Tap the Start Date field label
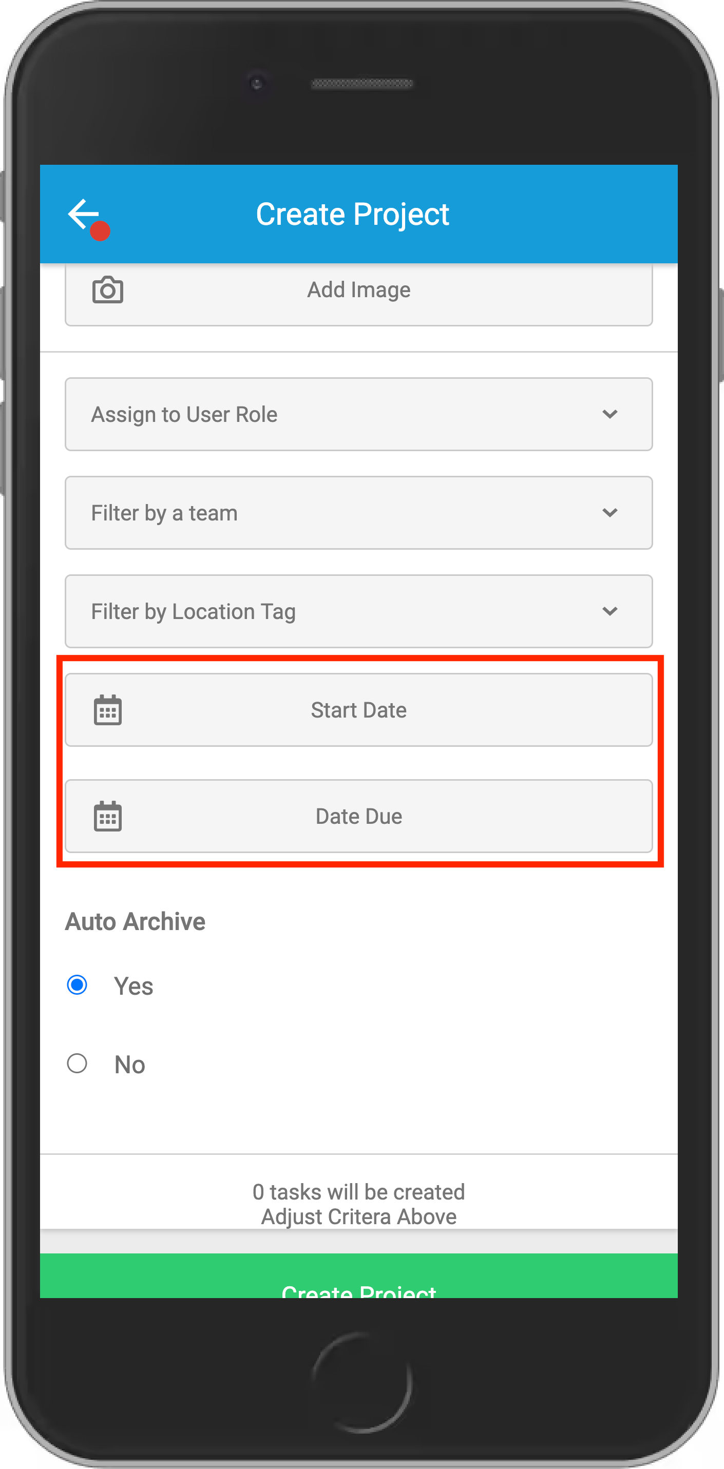724x1469 pixels. [359, 710]
